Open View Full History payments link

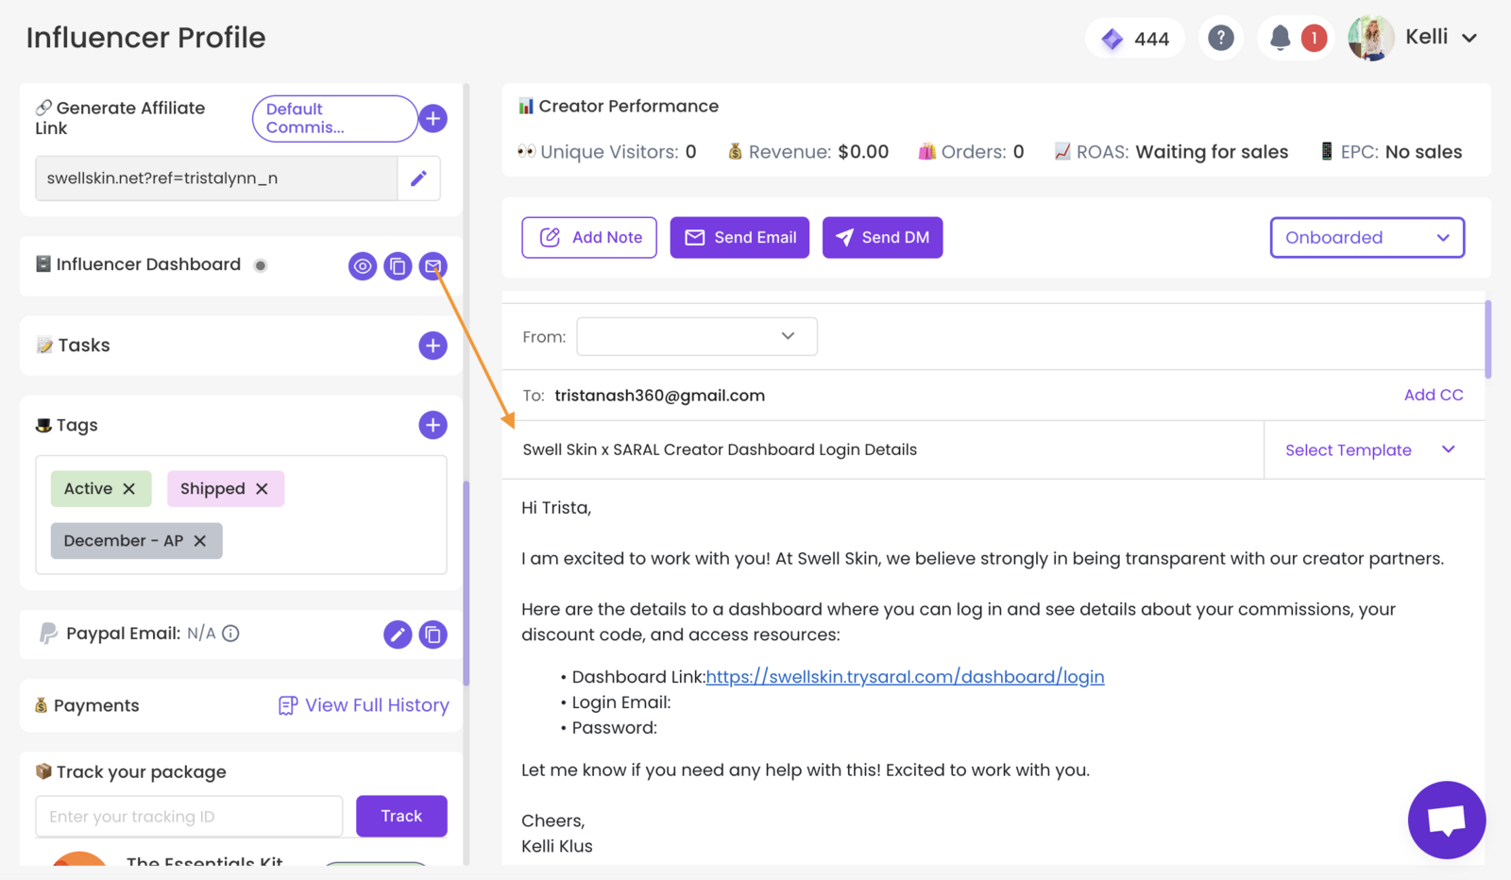[364, 705]
